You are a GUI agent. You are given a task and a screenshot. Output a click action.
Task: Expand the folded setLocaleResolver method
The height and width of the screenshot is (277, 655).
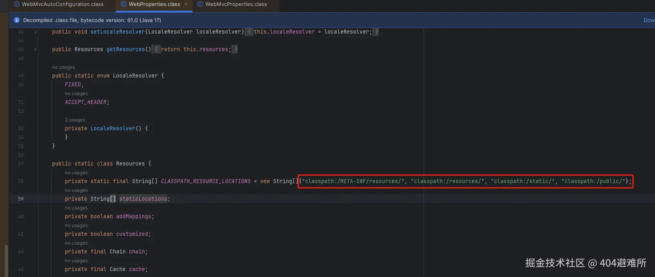click(x=36, y=32)
